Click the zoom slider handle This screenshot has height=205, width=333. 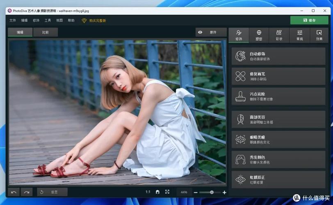coord(212,192)
